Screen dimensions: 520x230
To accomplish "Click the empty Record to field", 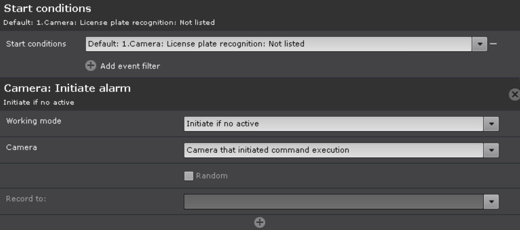I will pos(333,202).
